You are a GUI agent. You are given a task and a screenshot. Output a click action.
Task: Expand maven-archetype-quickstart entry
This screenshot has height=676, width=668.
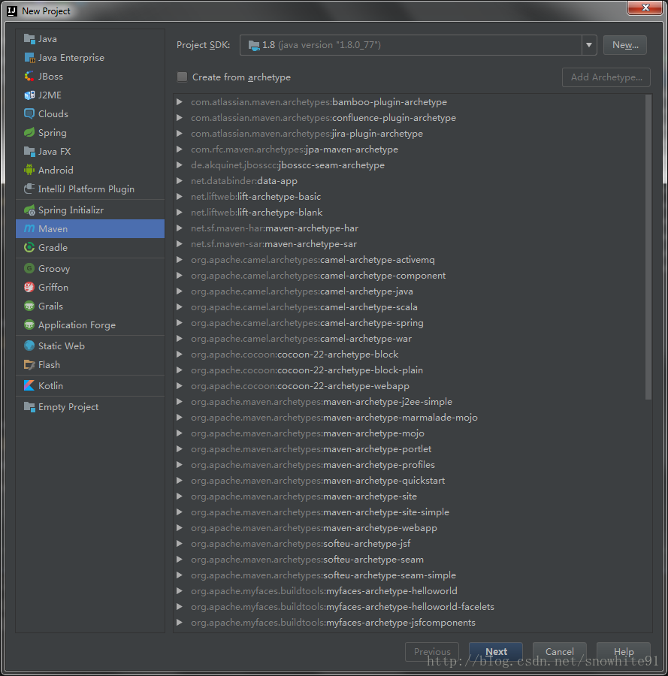pos(180,480)
